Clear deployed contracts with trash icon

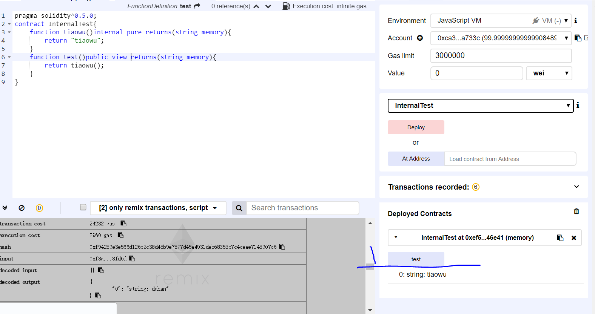(x=577, y=211)
